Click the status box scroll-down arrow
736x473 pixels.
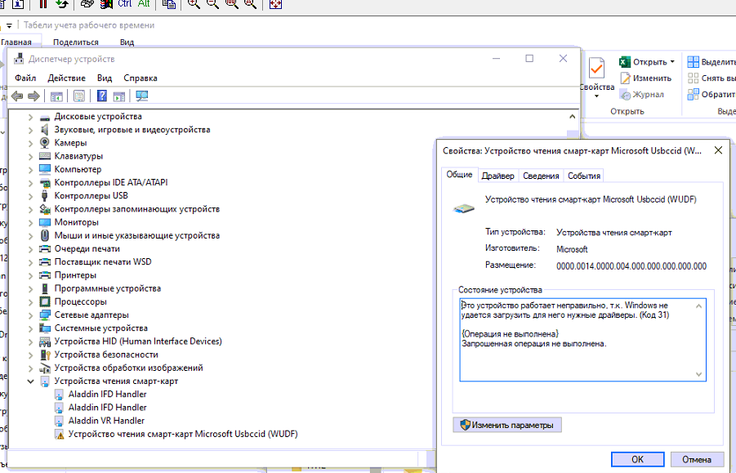699,374
